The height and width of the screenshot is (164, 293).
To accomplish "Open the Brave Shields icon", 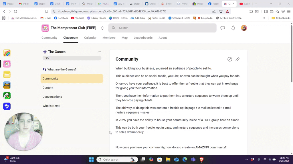I will 221,11.
